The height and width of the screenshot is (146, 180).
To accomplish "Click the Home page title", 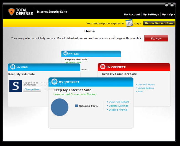I will click(x=89, y=31).
